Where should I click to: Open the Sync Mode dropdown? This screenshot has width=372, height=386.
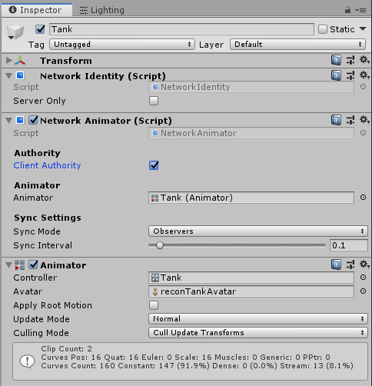pos(258,231)
